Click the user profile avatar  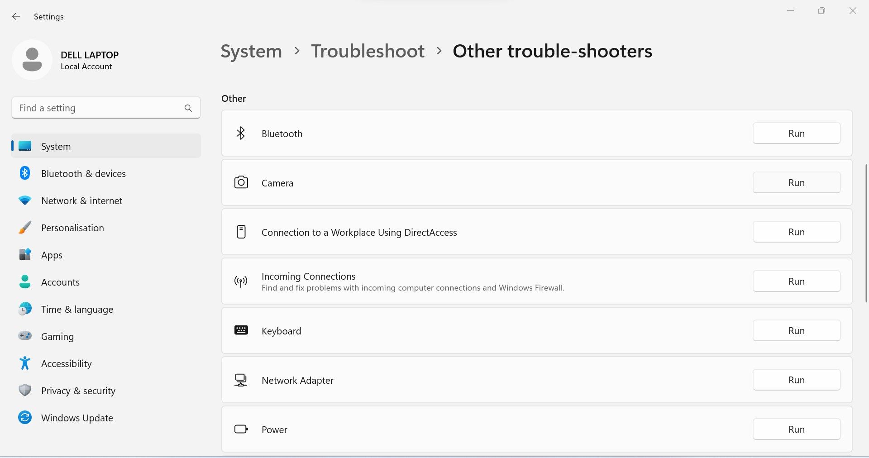point(32,60)
